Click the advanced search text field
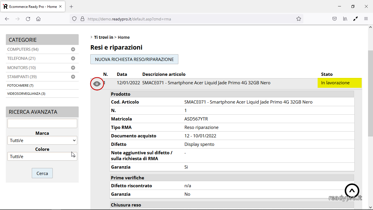Image resolution: width=373 pixels, height=210 pixels. point(42,123)
